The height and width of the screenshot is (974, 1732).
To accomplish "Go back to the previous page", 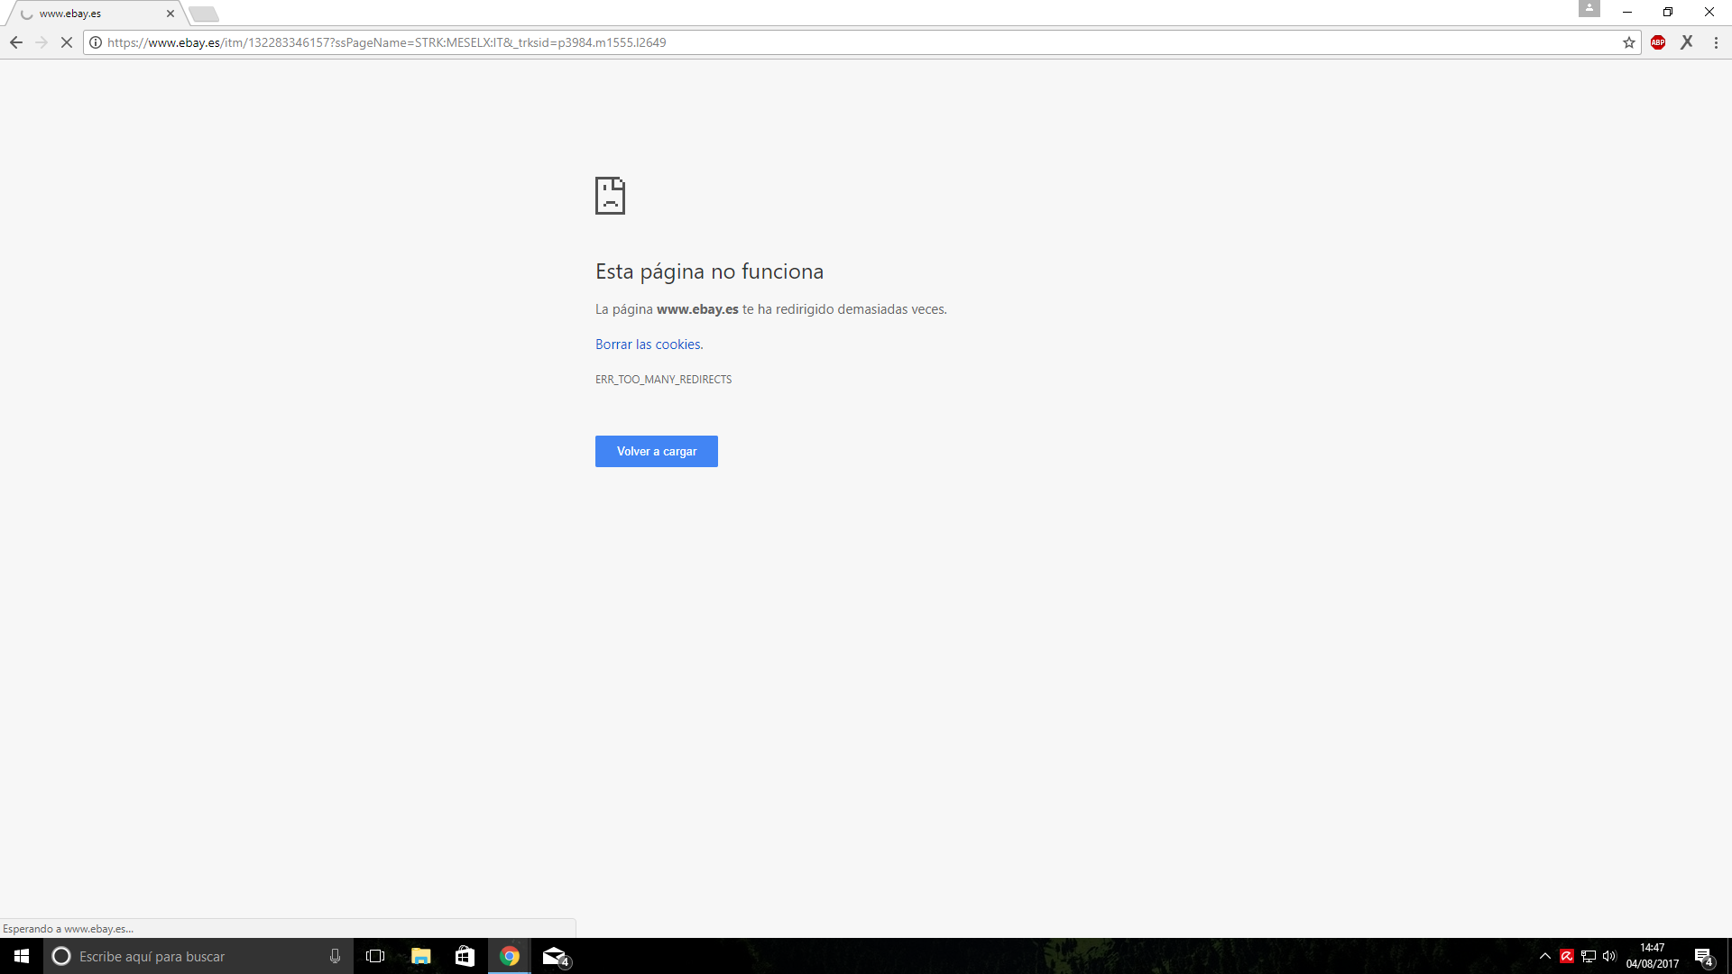I will 16,42.
